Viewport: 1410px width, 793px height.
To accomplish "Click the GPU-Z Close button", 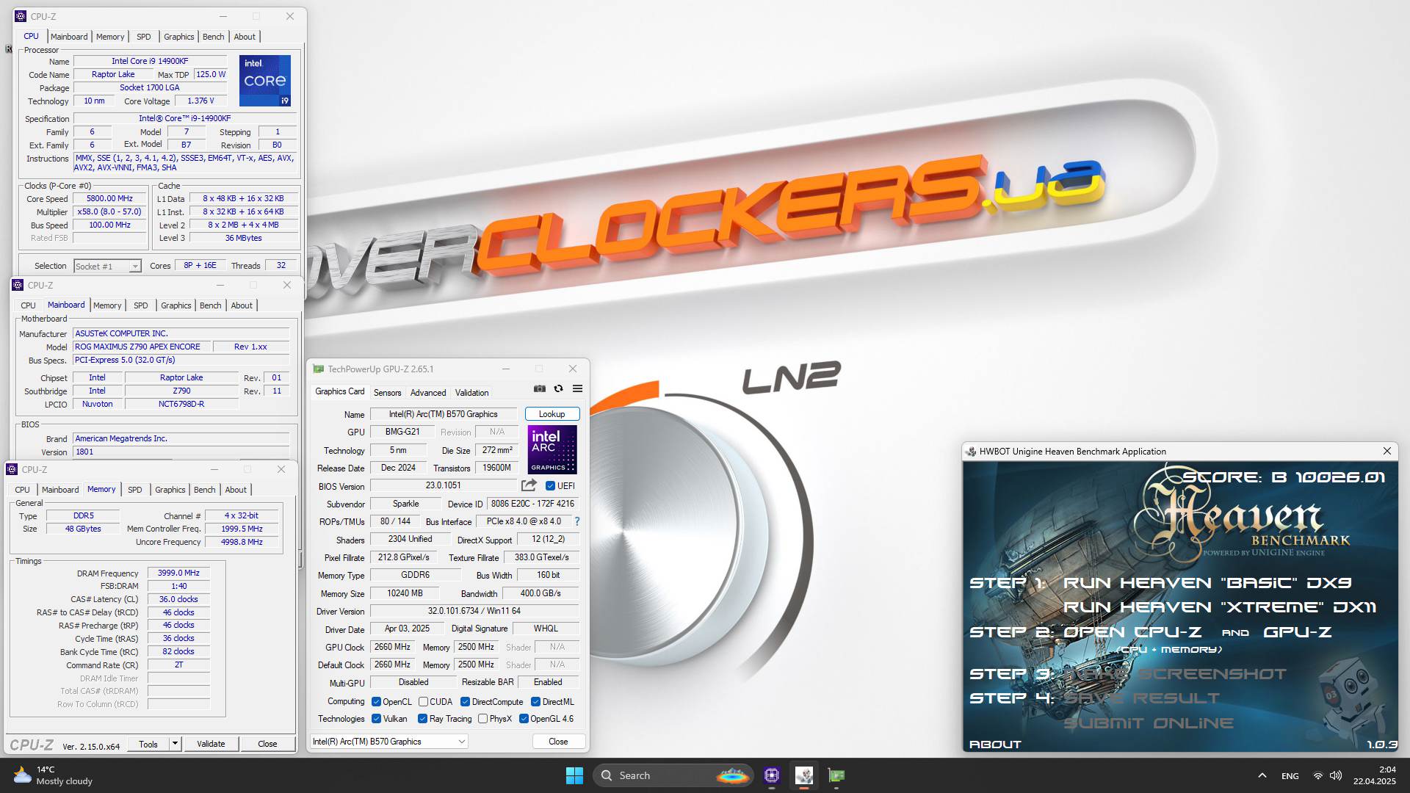I will click(x=558, y=742).
